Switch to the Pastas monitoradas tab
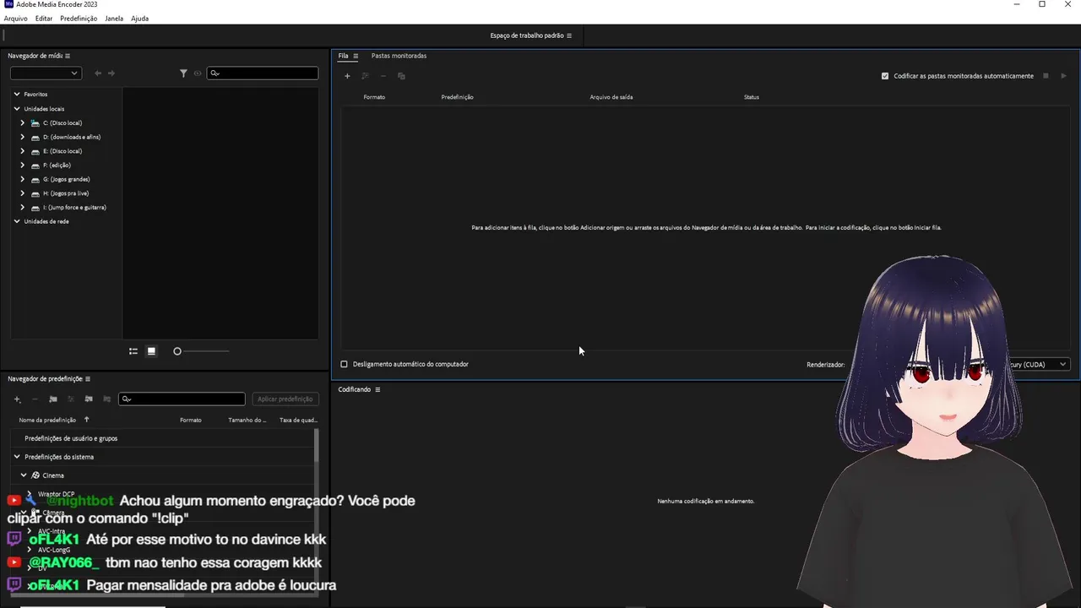 click(399, 56)
